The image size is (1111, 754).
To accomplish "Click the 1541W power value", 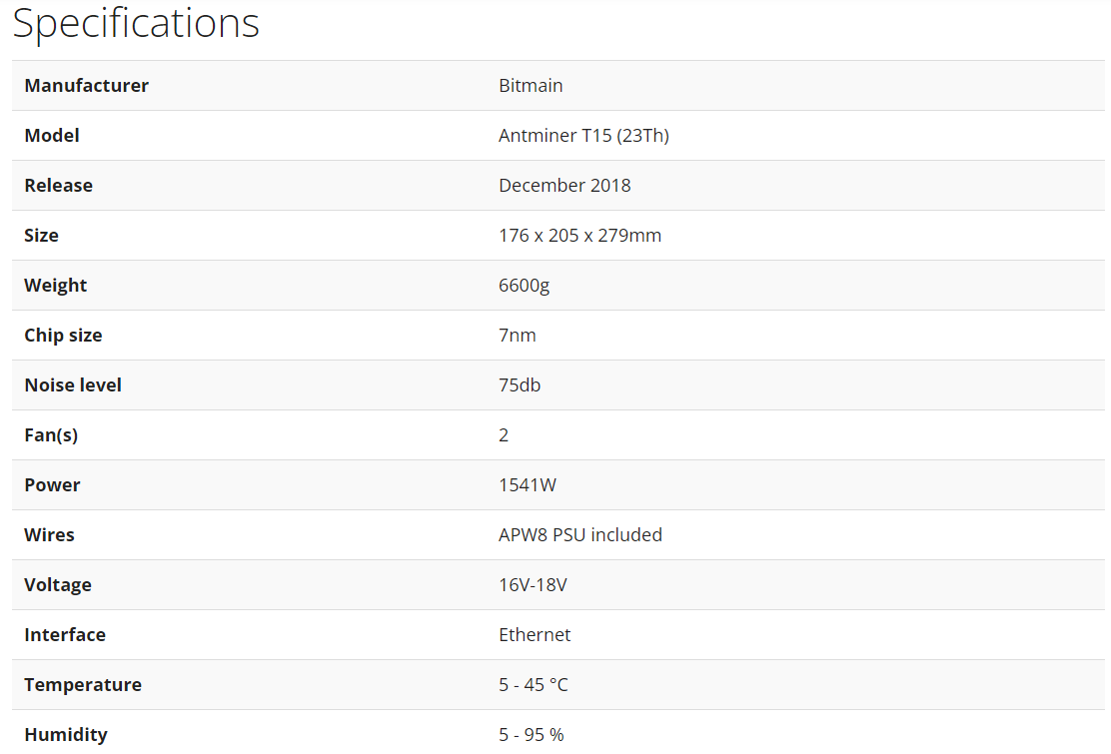I will [x=527, y=485].
